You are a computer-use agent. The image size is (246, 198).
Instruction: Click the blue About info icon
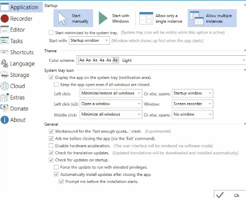5,120
